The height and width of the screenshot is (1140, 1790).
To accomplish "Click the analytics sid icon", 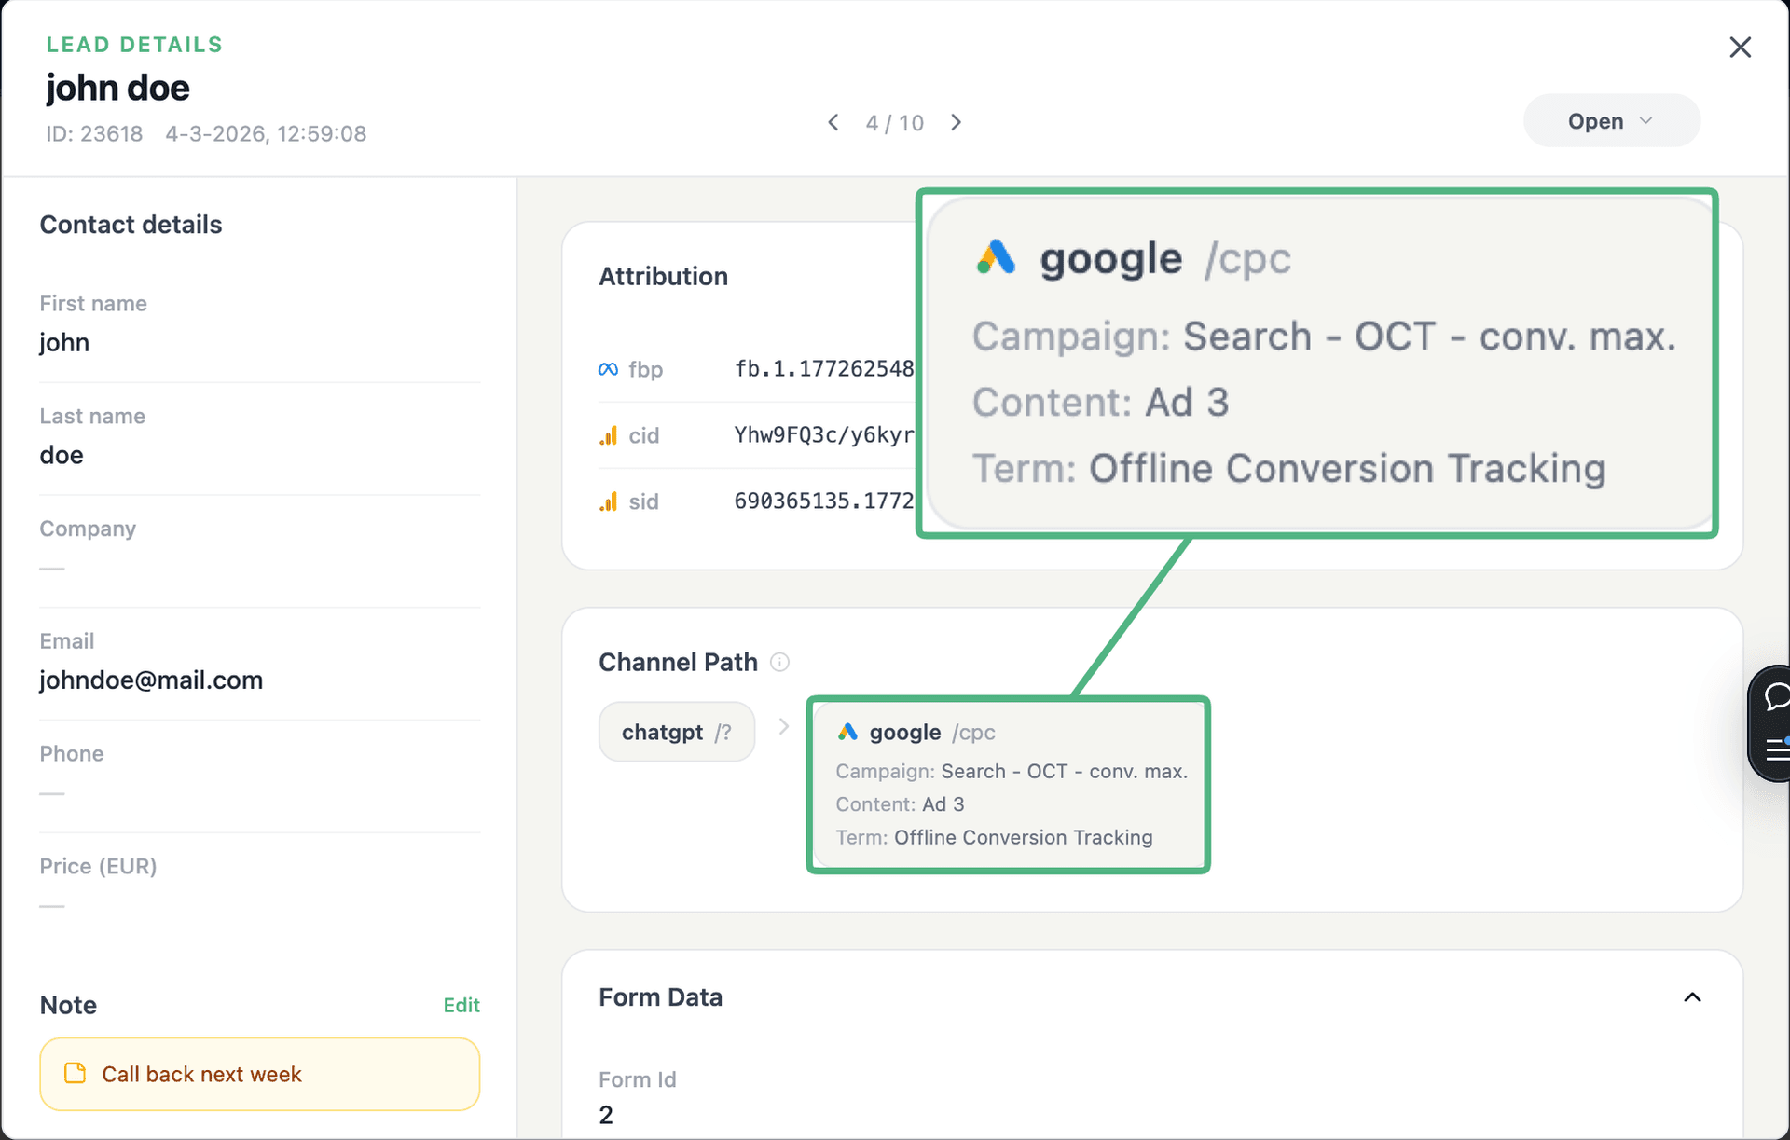I will [608, 501].
